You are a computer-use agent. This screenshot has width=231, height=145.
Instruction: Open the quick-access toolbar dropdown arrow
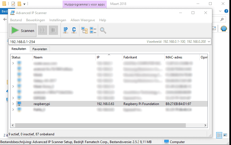pyautogui.click(x=24, y=4)
